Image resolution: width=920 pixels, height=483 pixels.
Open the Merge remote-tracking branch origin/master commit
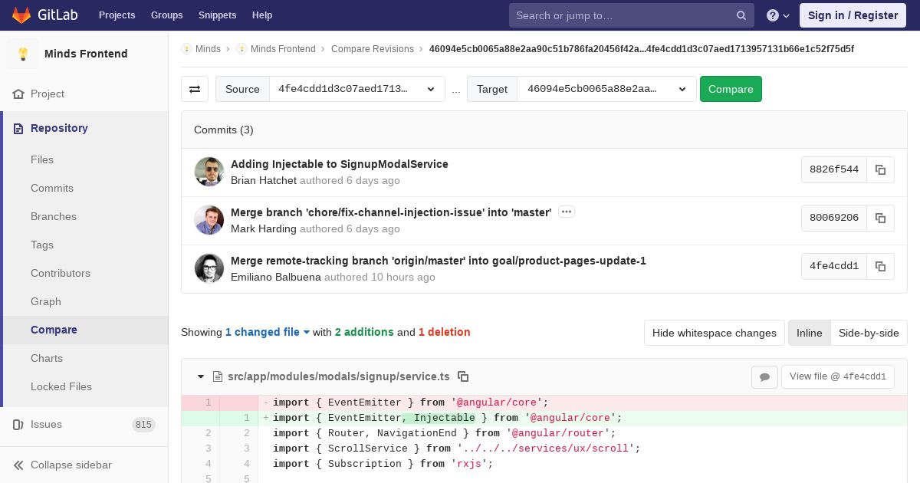(x=439, y=261)
